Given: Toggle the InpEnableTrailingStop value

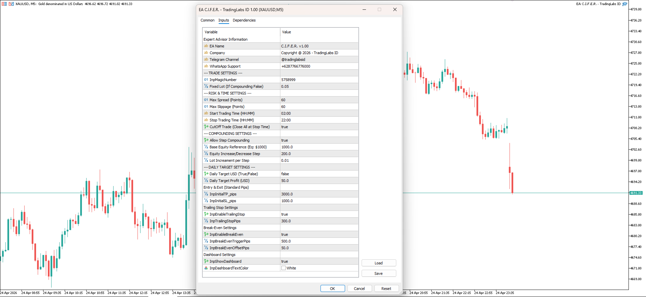Looking at the screenshot, I should point(319,214).
